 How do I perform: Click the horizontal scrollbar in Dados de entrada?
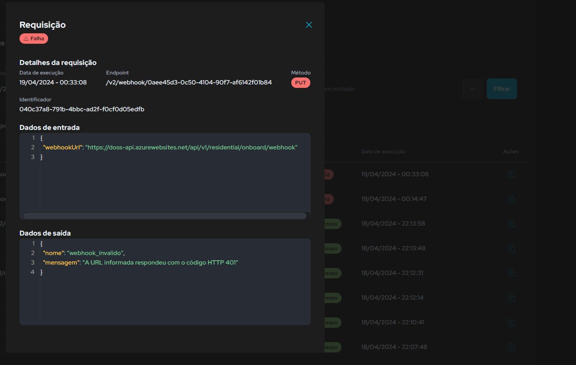point(165,216)
